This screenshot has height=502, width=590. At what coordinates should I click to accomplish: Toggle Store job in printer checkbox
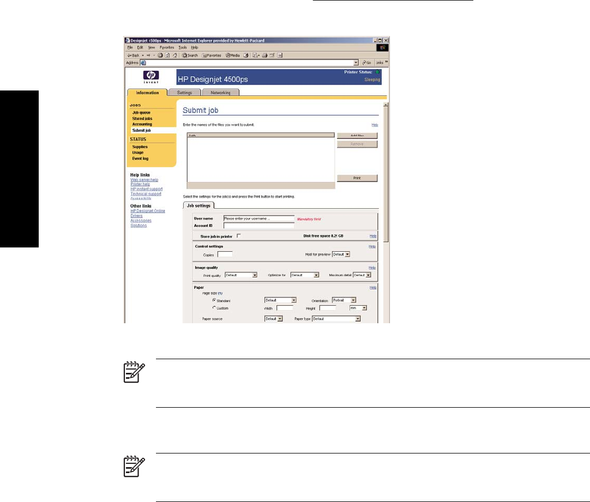[238, 236]
